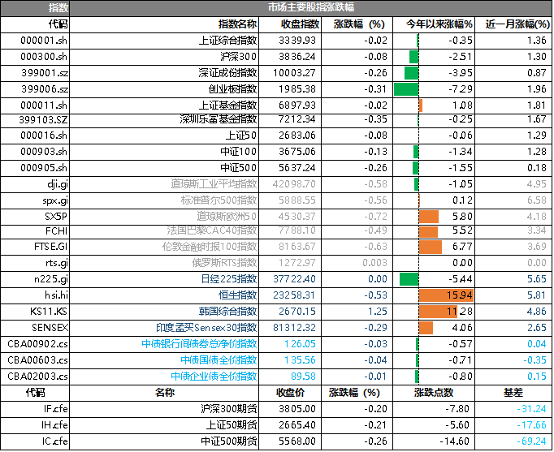Open 中债银行间债券总净价指数 link

tap(199, 344)
